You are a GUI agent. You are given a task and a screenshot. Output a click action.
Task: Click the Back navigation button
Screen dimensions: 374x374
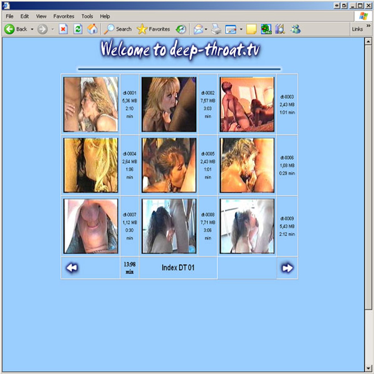coord(16,29)
